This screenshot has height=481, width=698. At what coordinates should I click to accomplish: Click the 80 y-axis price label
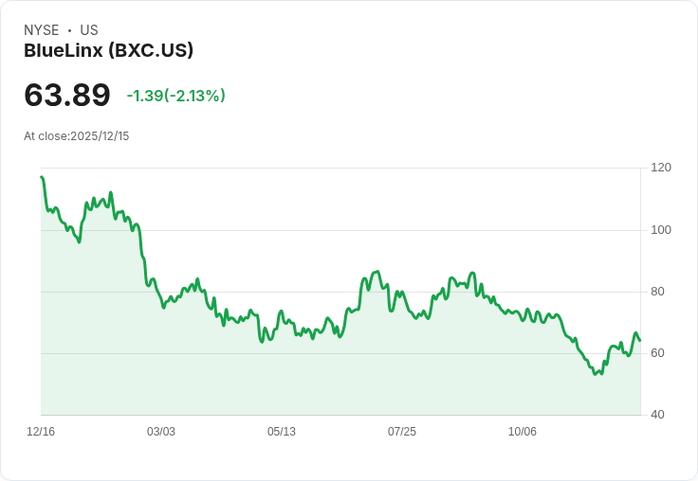[658, 292]
